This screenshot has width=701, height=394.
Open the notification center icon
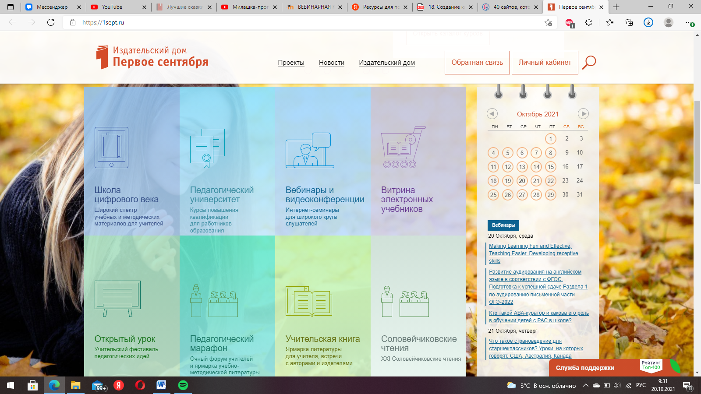(687, 385)
